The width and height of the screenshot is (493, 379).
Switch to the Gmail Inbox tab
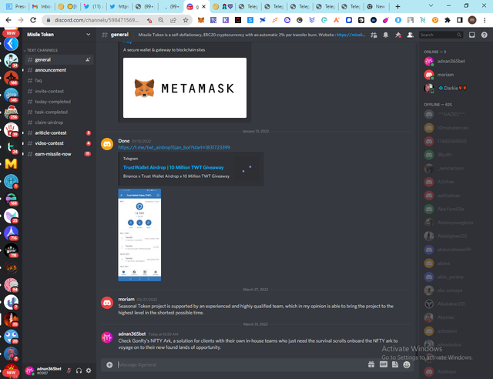(42, 6)
